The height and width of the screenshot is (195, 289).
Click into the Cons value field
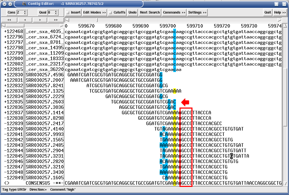pyautogui.click(x=20, y=12)
